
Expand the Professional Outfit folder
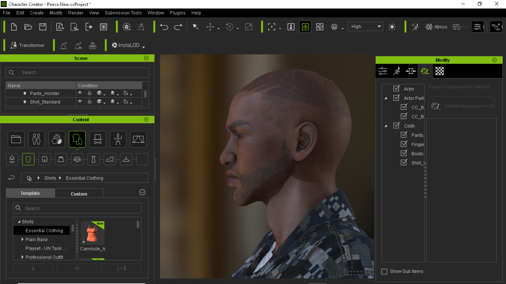[23, 257]
